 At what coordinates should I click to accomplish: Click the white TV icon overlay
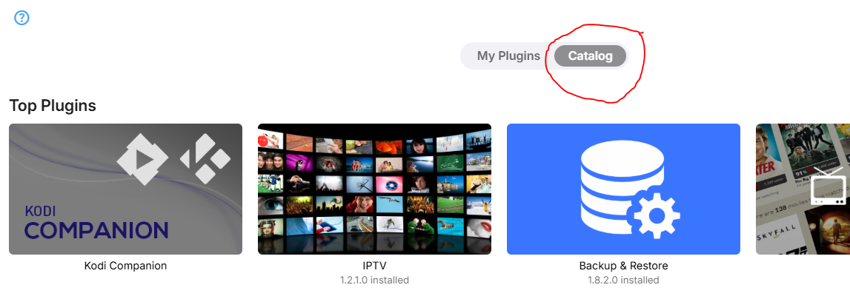tap(828, 185)
